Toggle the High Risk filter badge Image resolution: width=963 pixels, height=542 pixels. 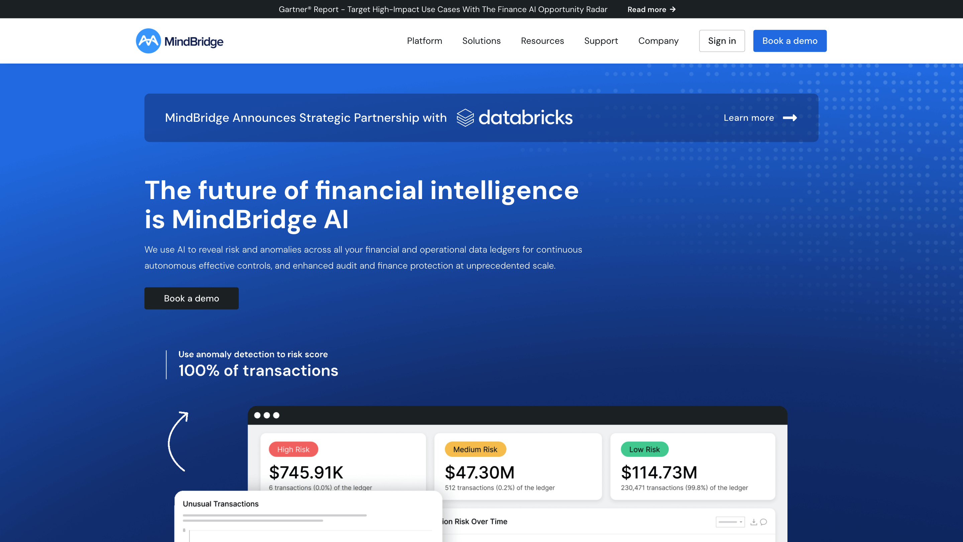pyautogui.click(x=294, y=449)
